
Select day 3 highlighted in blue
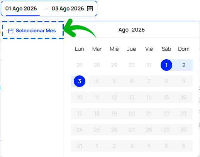point(80,81)
